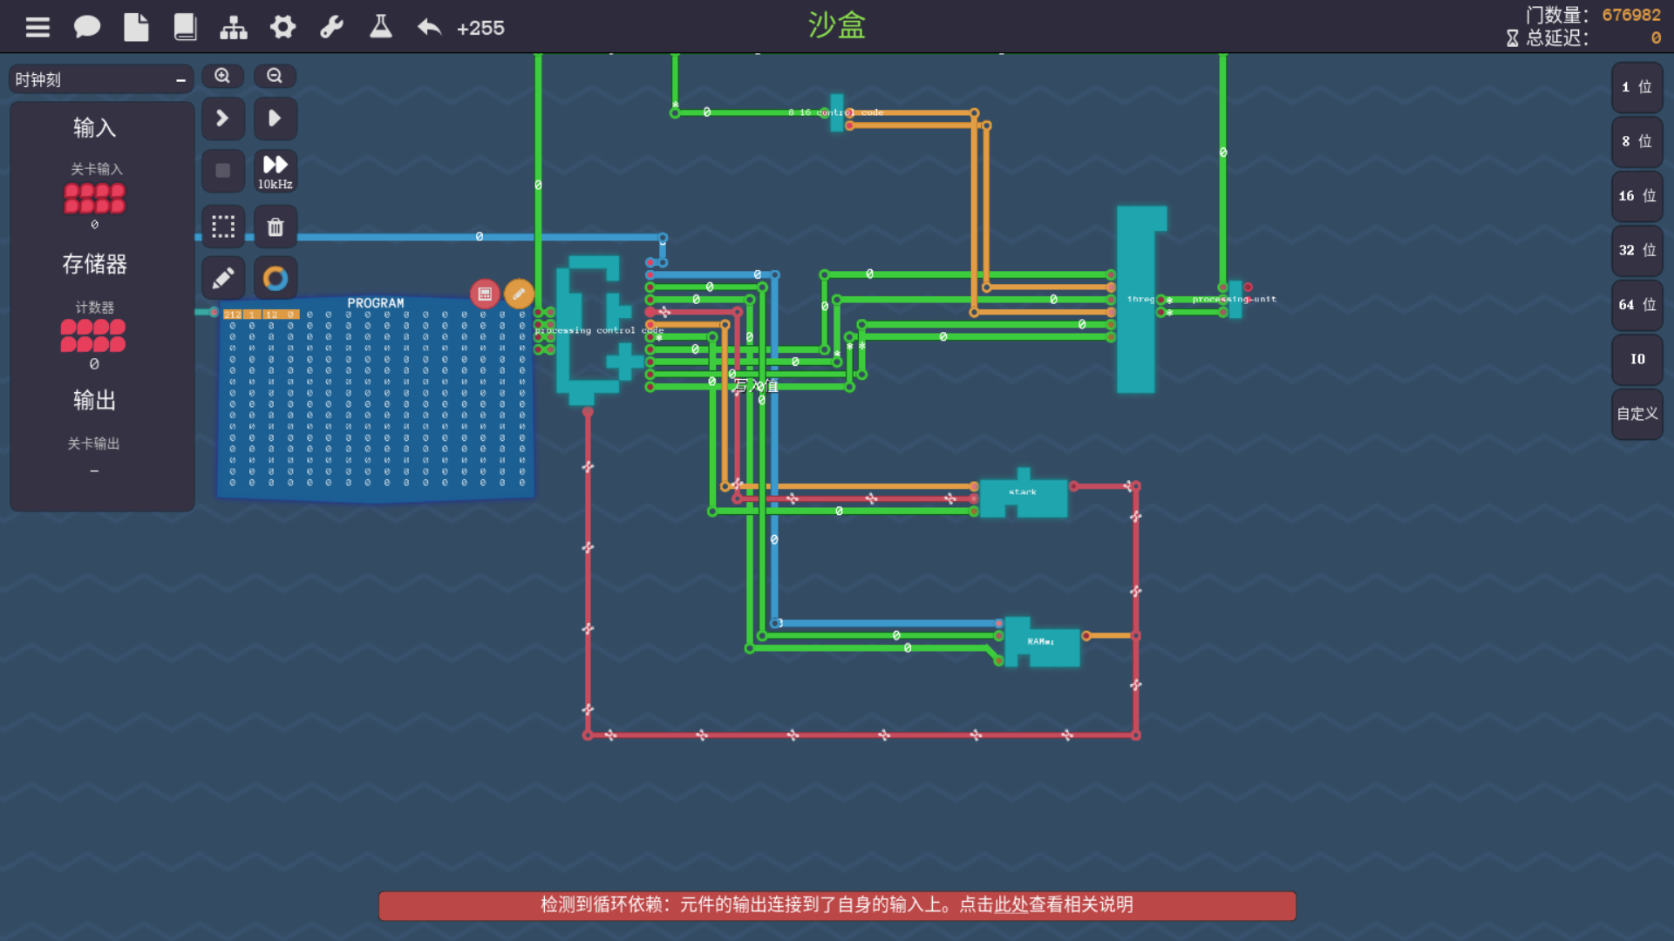
Task: Click the wrench tools icon
Action: [331, 28]
